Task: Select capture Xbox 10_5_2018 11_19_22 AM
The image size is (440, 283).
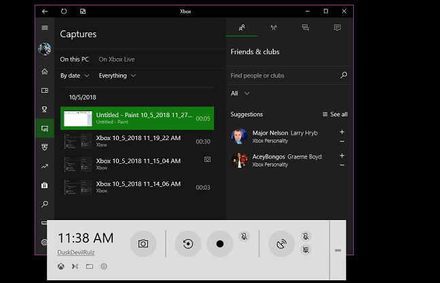Action: [137, 141]
